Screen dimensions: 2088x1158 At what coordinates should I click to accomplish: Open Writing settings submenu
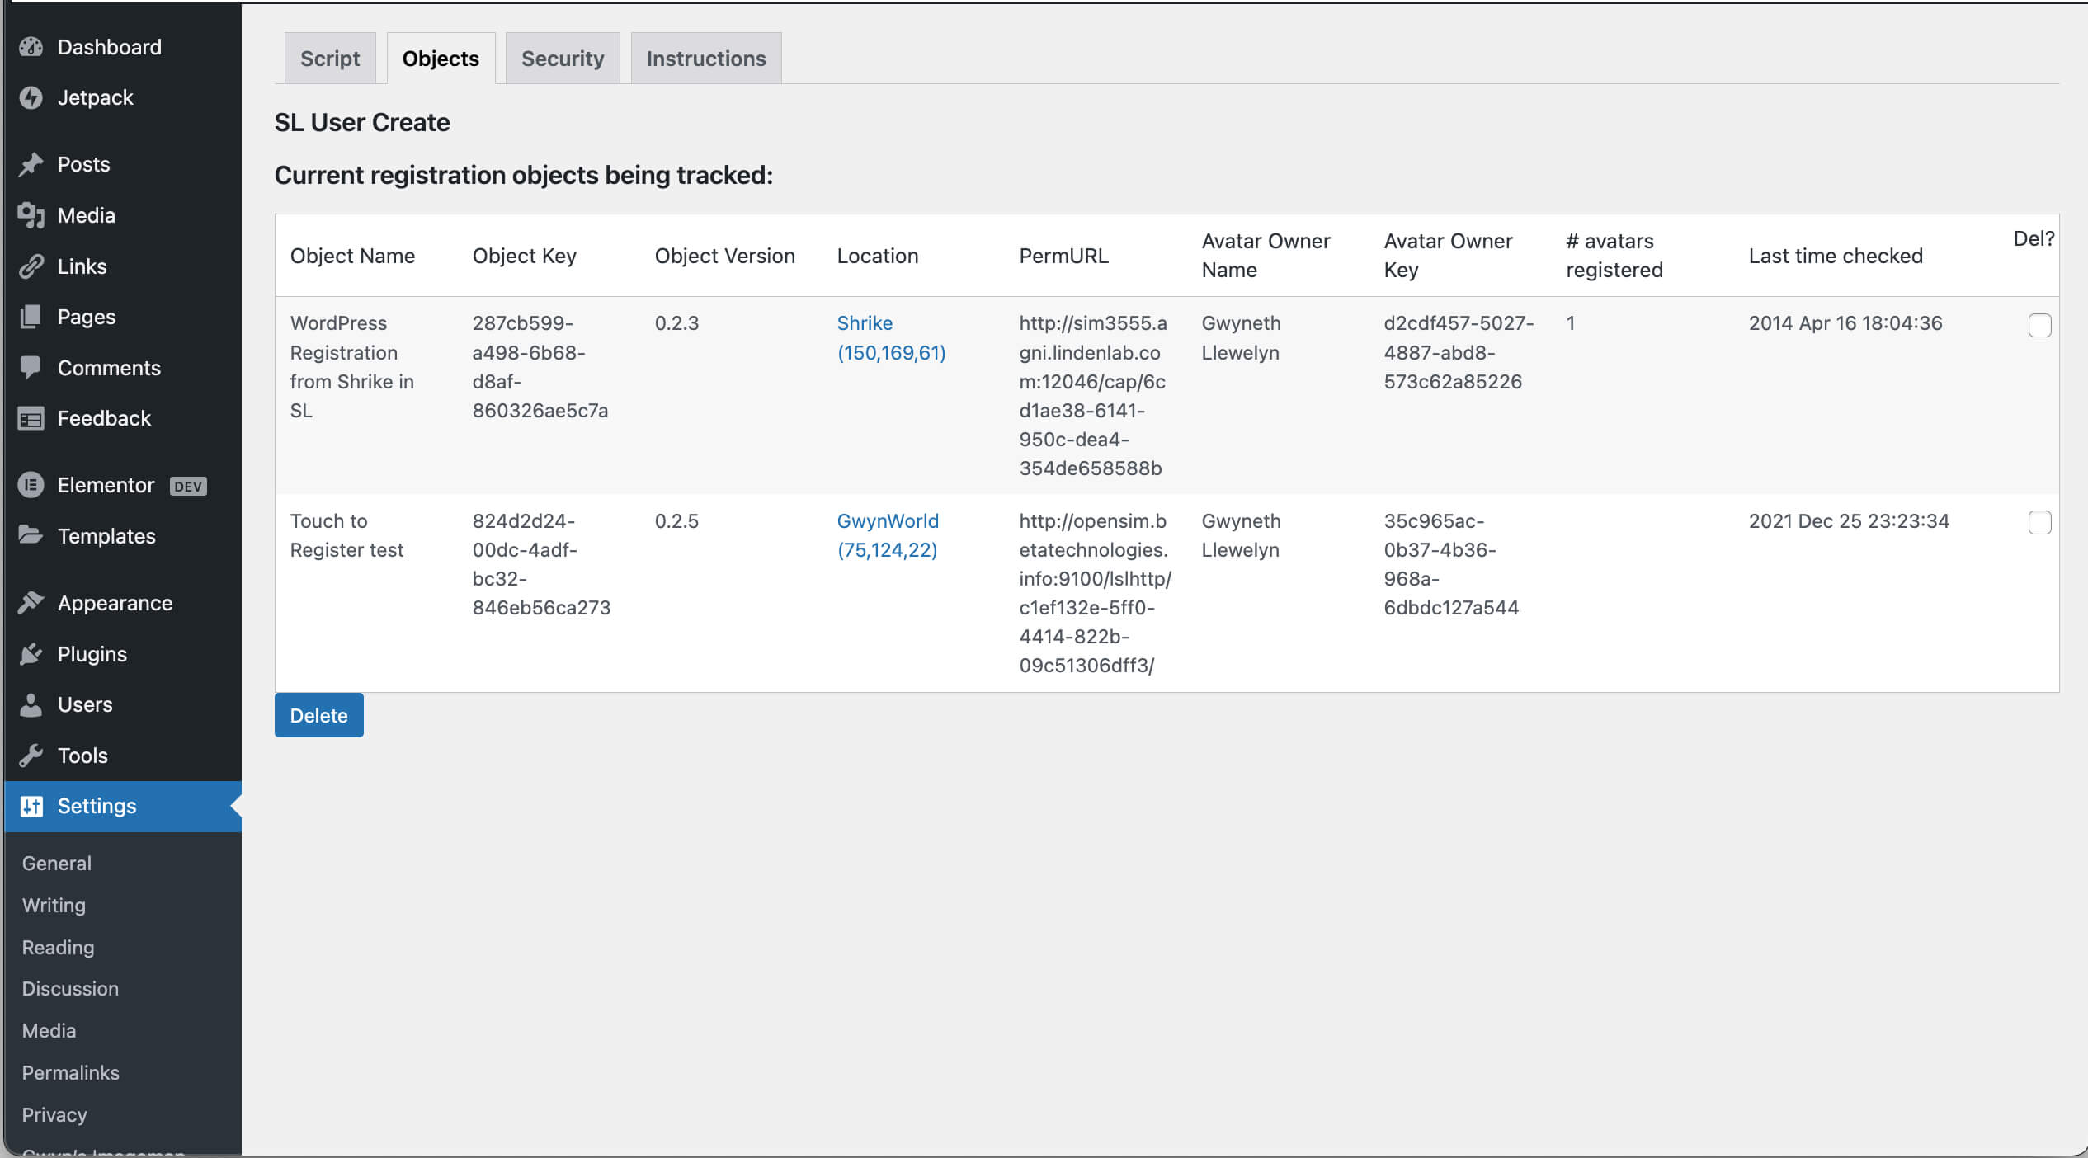pyautogui.click(x=54, y=905)
